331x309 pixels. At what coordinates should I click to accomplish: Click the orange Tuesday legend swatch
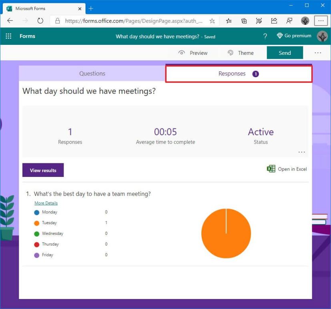tap(37, 223)
